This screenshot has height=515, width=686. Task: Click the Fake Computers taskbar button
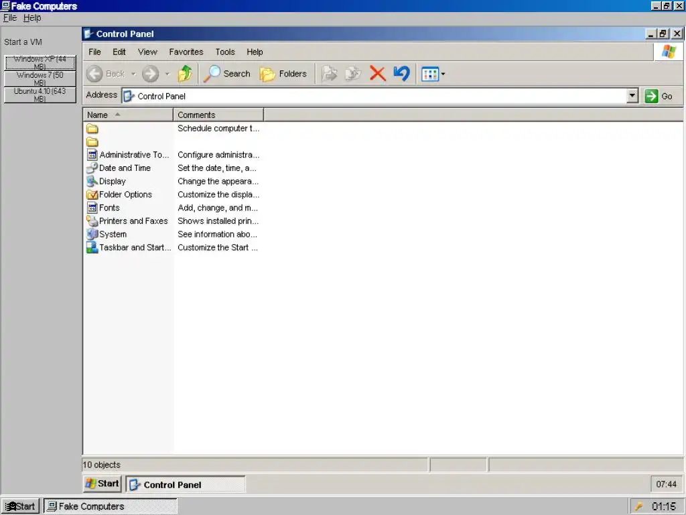coord(111,506)
